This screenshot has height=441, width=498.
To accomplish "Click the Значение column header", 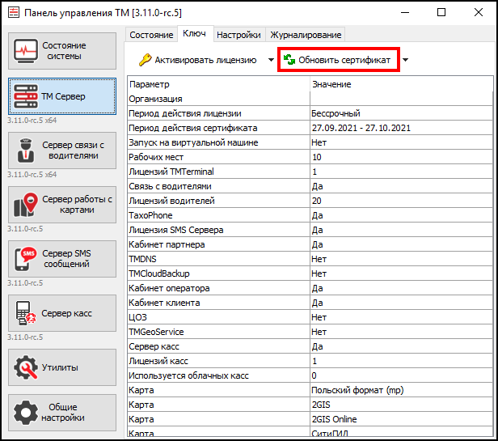I will [x=400, y=84].
